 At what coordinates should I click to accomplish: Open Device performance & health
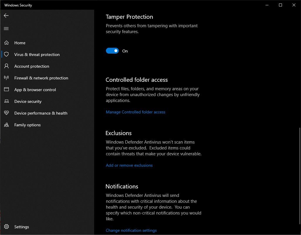pos(41,113)
